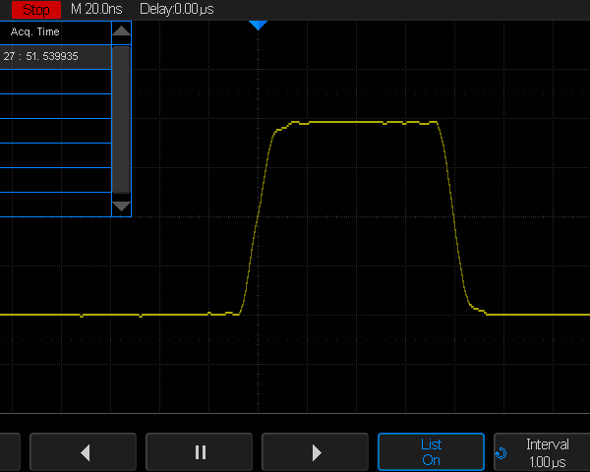Click the red Stop status indicator
This screenshot has height=472, width=590.
click(x=35, y=9)
